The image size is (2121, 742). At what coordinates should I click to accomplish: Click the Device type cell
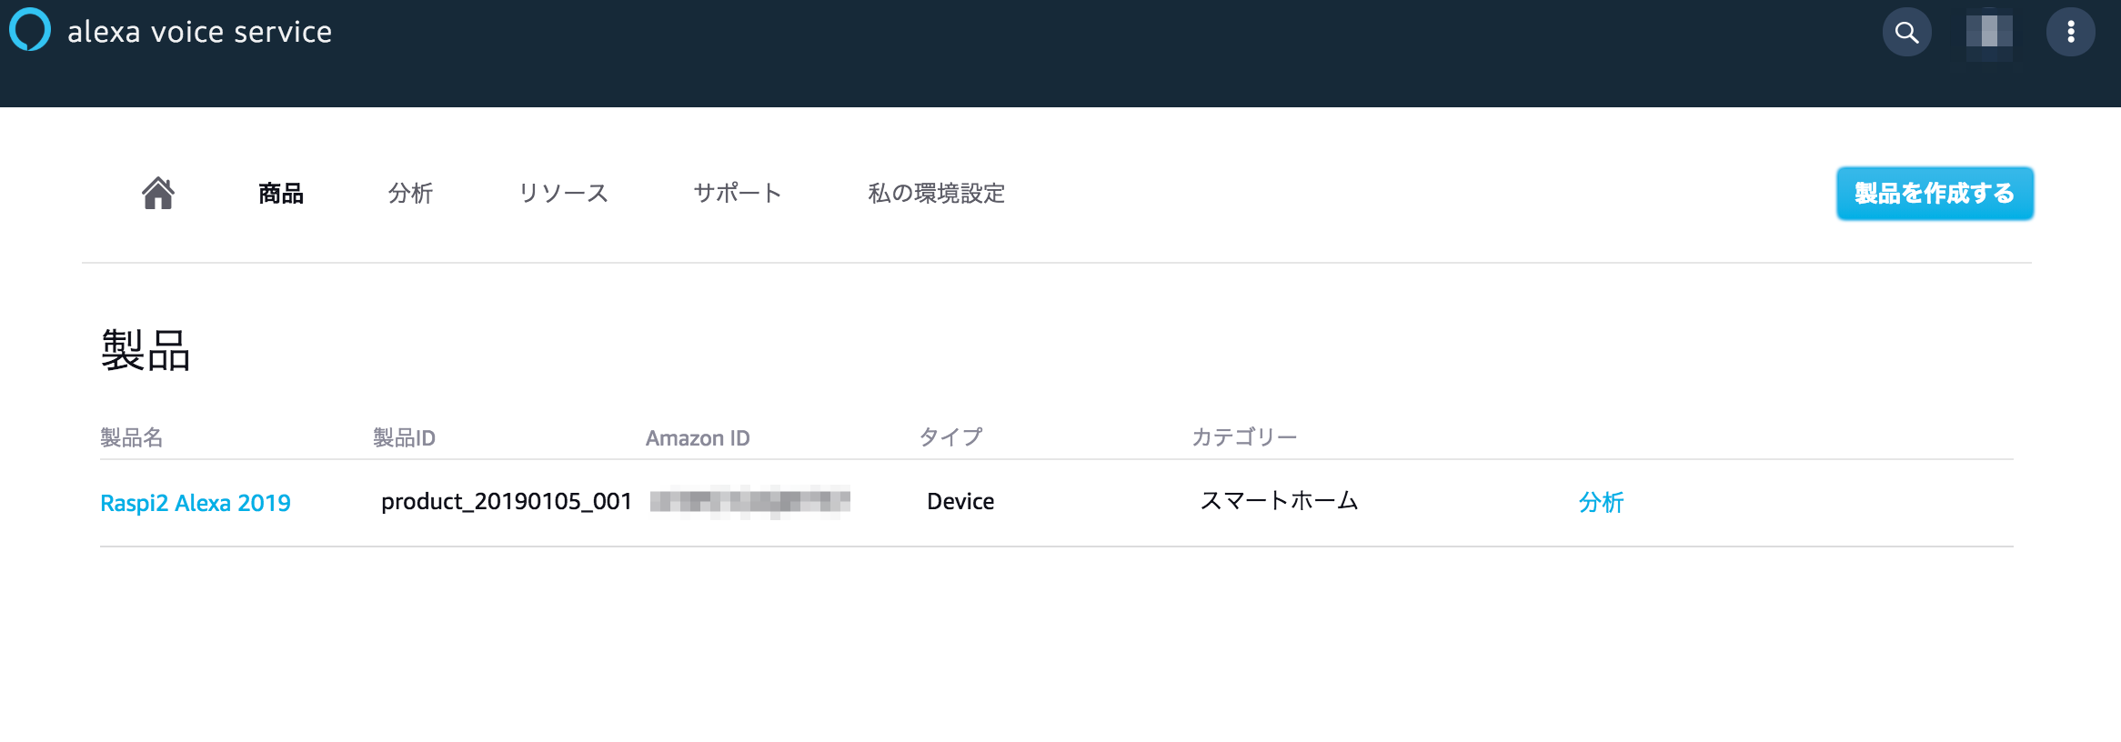click(x=960, y=501)
